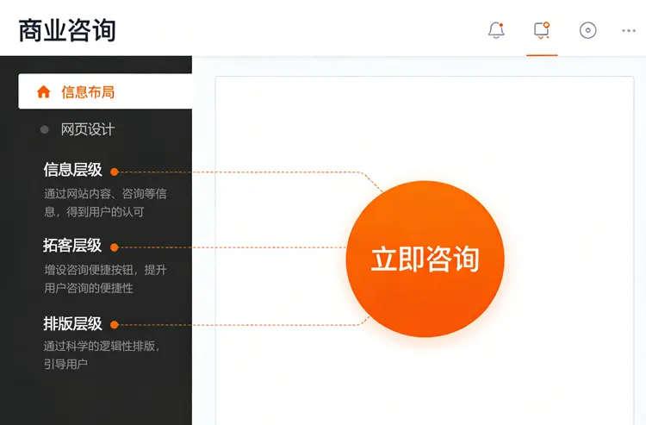This screenshot has width=646, height=425.
Task: Click the 排版层级 heading
Action: pyautogui.click(x=72, y=324)
